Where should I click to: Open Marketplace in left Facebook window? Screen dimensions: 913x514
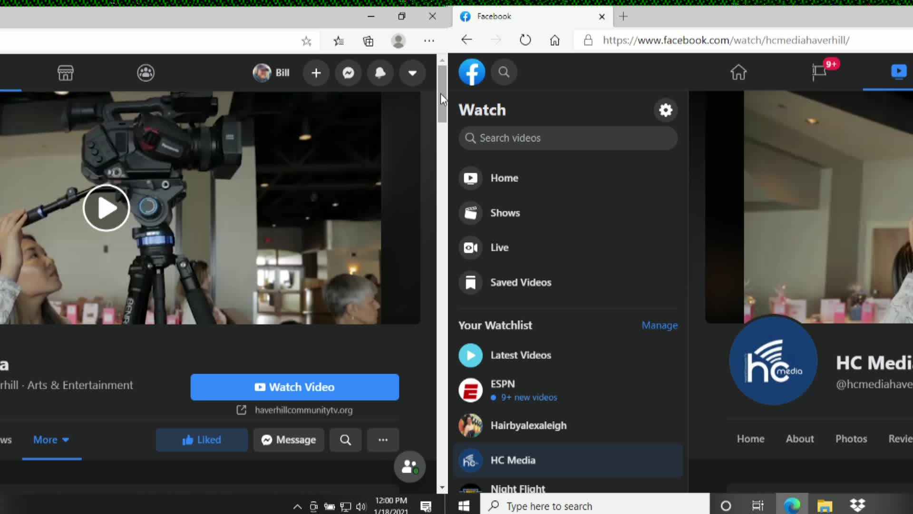click(x=66, y=73)
